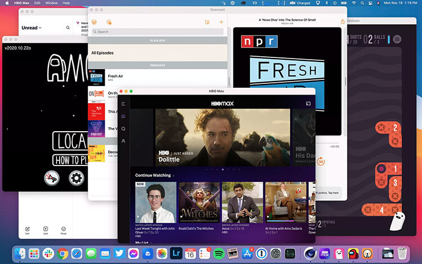Expand the Continue Watching section arrow
Image resolution: width=422 pixels, height=264 pixels.
pos(173,176)
